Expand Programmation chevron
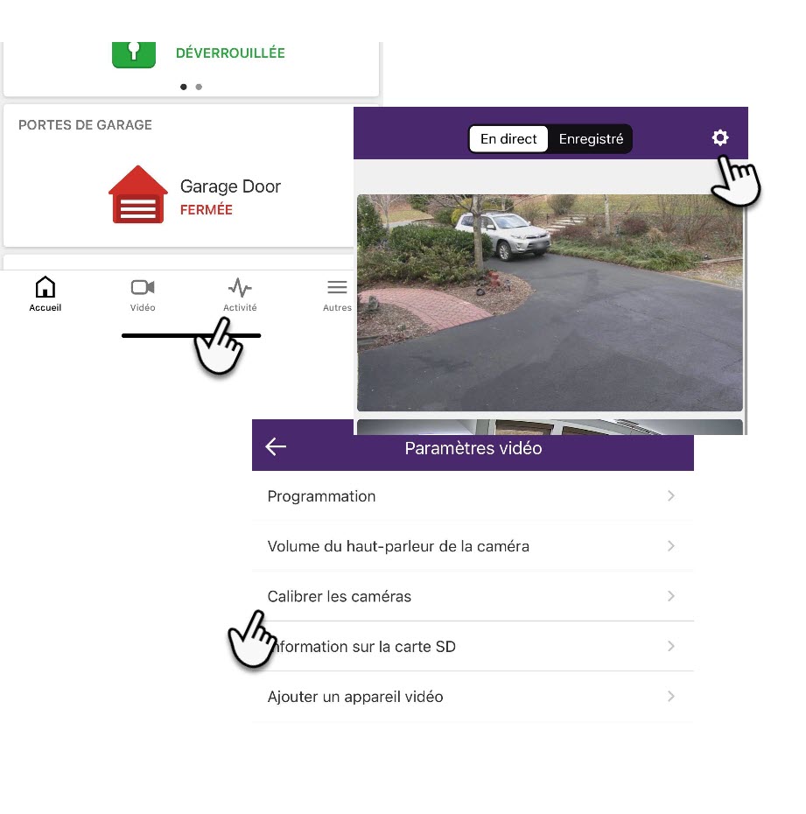Screen dimensions: 806x814 pos(671,495)
